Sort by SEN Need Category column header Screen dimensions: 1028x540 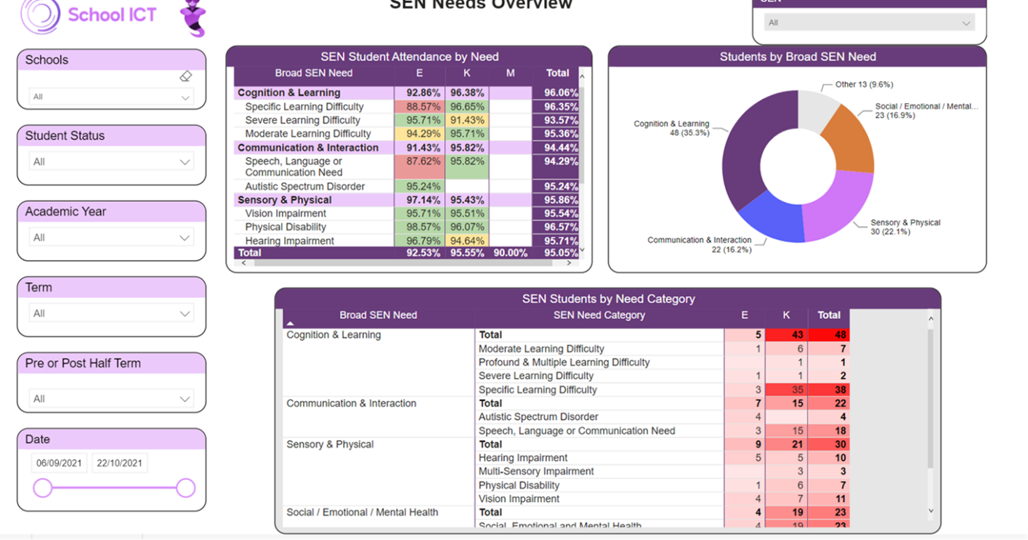tap(599, 315)
